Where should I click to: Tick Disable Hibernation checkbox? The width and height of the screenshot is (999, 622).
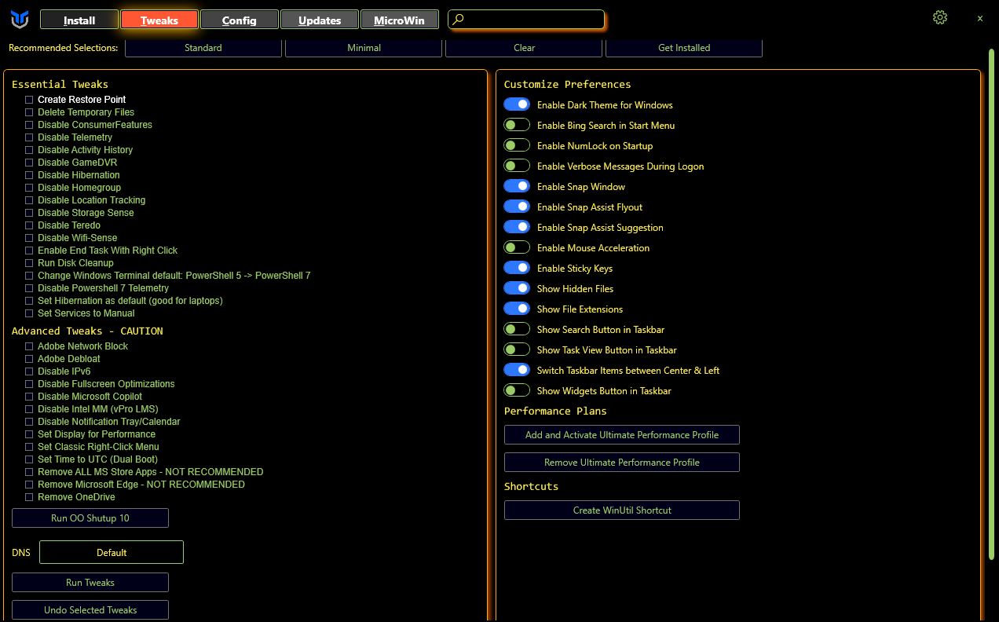click(29, 175)
